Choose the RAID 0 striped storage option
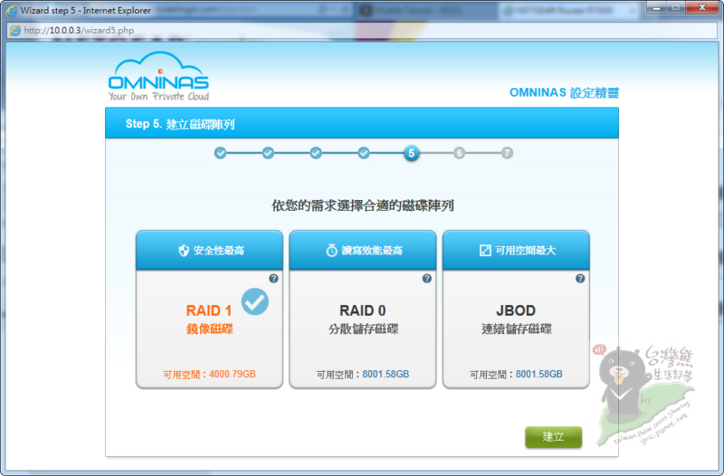The width and height of the screenshot is (724, 476). 363,309
